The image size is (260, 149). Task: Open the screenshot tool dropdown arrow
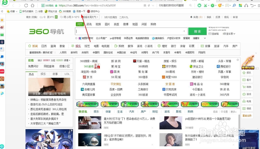(x=209, y=6)
